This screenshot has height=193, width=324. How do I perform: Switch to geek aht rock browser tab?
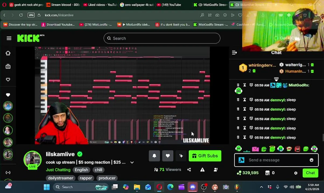tap(26, 5)
